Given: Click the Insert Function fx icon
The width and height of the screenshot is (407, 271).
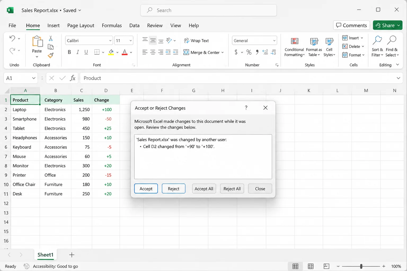Looking at the screenshot, I should pos(73,78).
